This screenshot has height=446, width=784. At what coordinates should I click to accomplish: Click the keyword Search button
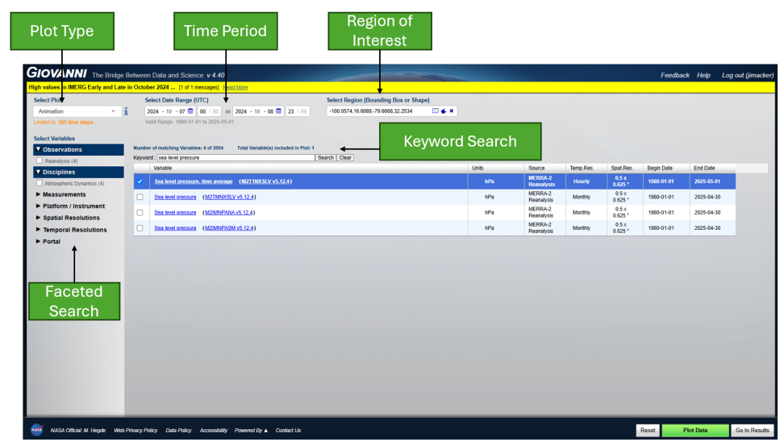tap(326, 157)
